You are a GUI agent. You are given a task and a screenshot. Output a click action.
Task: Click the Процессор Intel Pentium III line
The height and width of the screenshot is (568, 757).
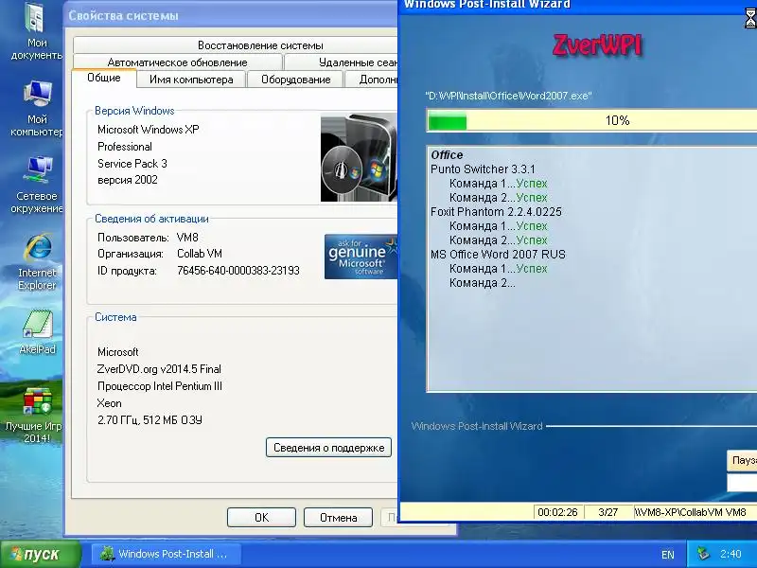(x=160, y=386)
